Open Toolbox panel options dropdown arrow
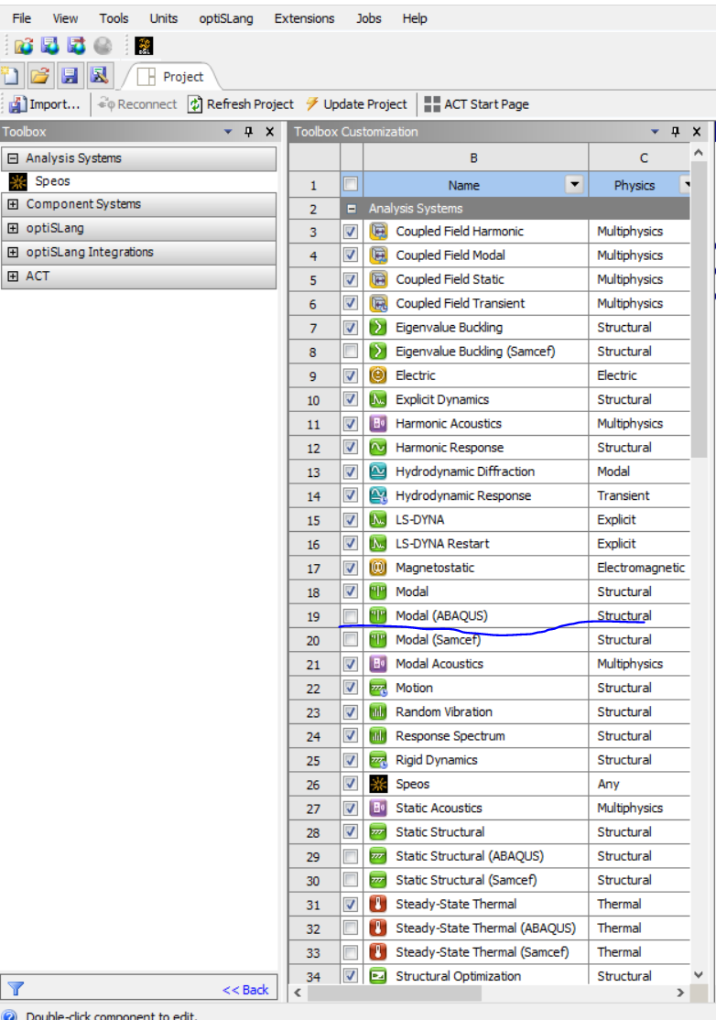The image size is (716, 1020). pos(228,132)
